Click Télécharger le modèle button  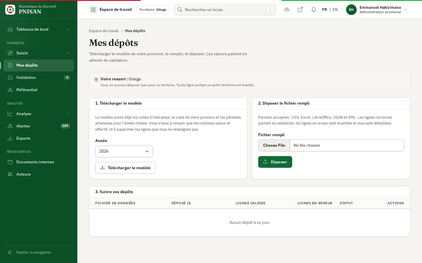click(125, 168)
